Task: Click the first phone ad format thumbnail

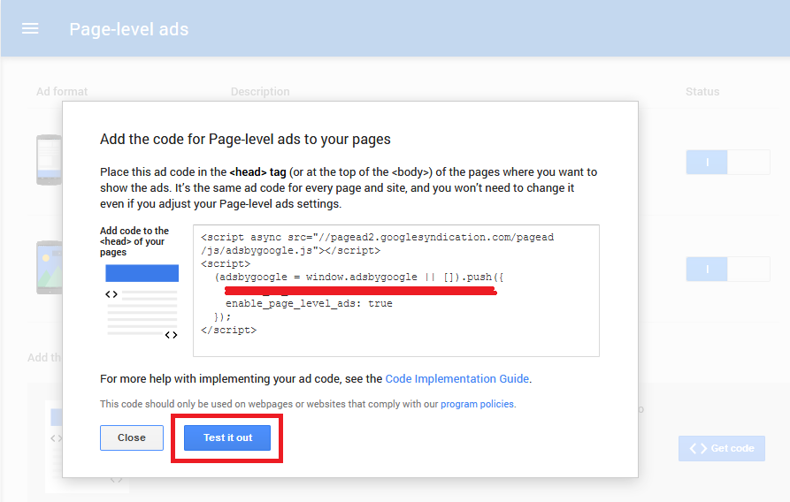Action: tap(49, 160)
